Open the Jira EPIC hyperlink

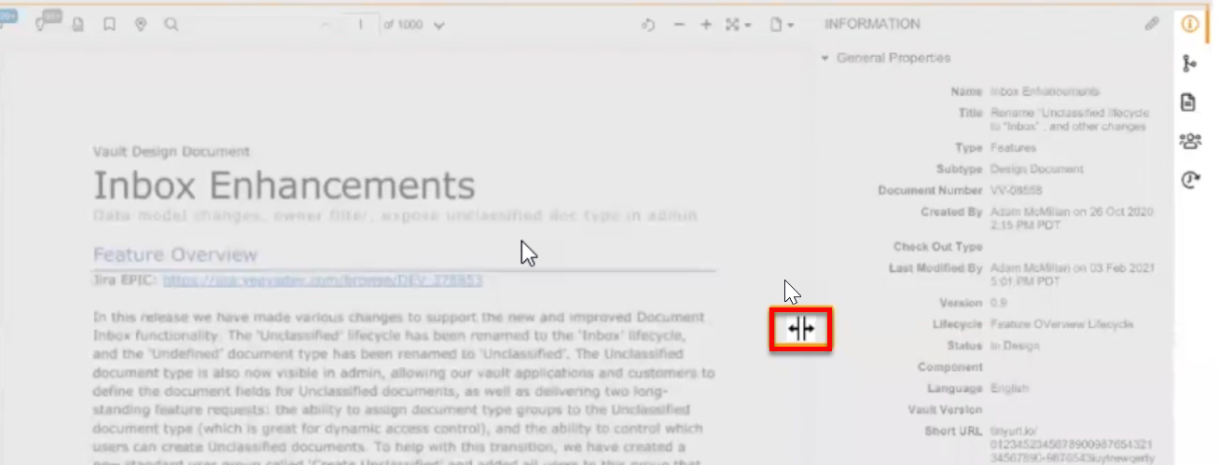[322, 280]
